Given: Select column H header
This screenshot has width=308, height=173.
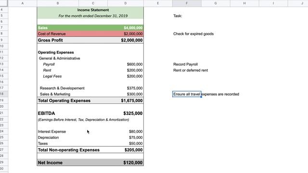Looking at the screenshot, I should tap(244, 3).
